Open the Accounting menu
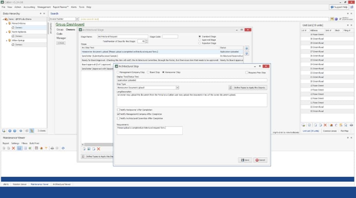 [x=29, y=7]
